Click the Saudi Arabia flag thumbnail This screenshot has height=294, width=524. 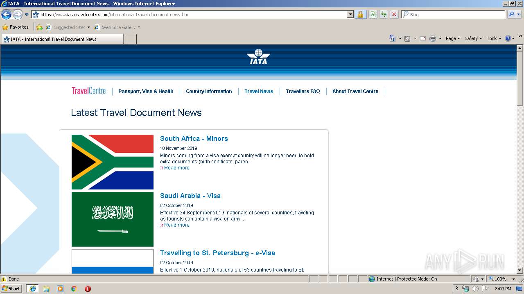113,219
